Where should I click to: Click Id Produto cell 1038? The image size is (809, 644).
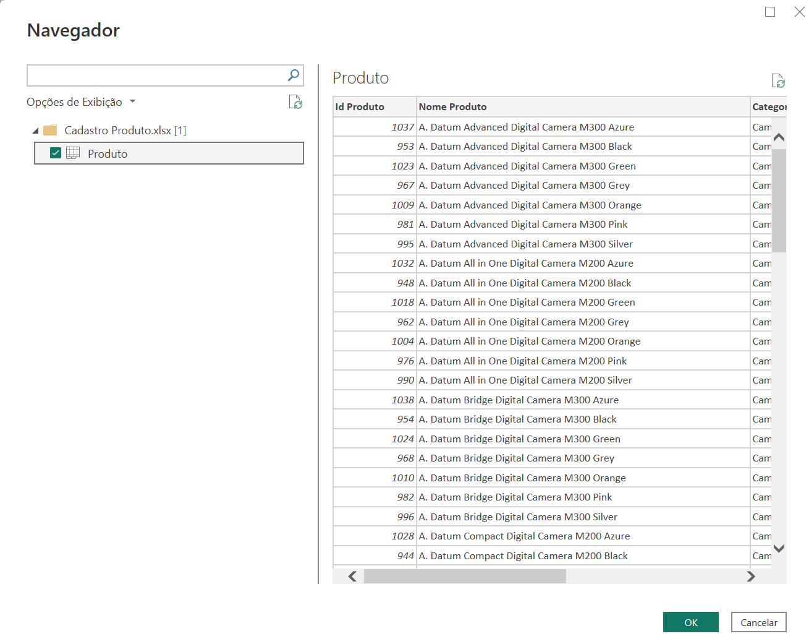coord(375,400)
